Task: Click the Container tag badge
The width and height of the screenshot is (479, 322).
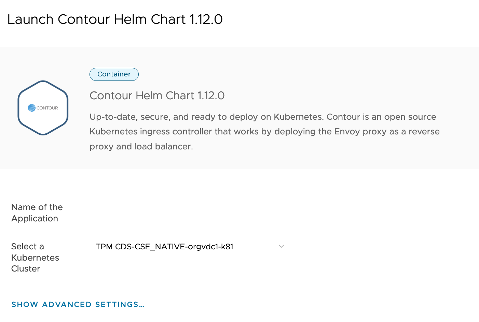Action: click(114, 74)
